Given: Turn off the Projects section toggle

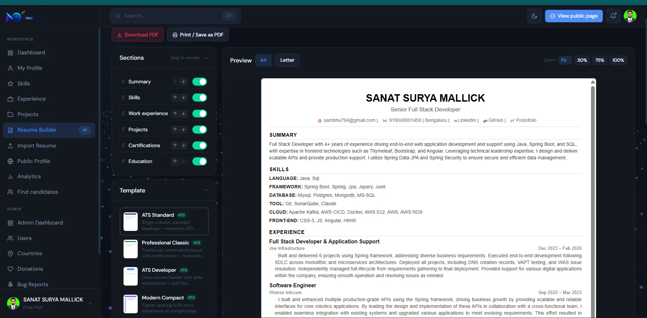Looking at the screenshot, I should (x=199, y=130).
